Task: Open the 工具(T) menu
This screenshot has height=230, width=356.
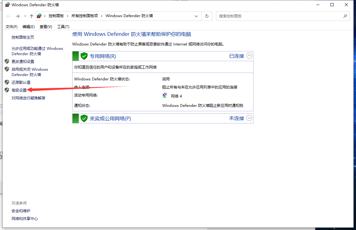Action: click(63, 26)
